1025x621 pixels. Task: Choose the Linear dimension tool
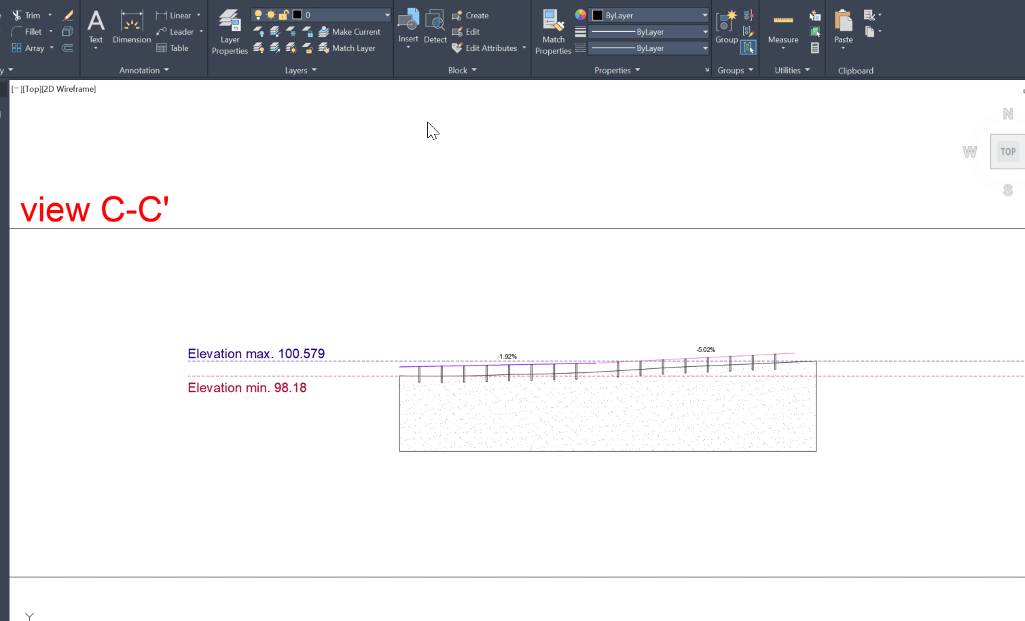[x=174, y=15]
